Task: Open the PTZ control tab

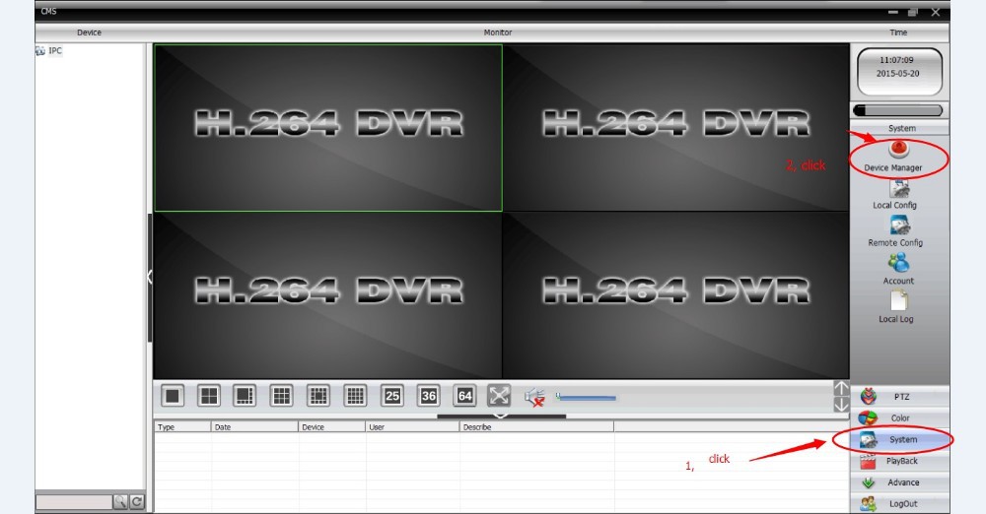Action: (x=900, y=397)
